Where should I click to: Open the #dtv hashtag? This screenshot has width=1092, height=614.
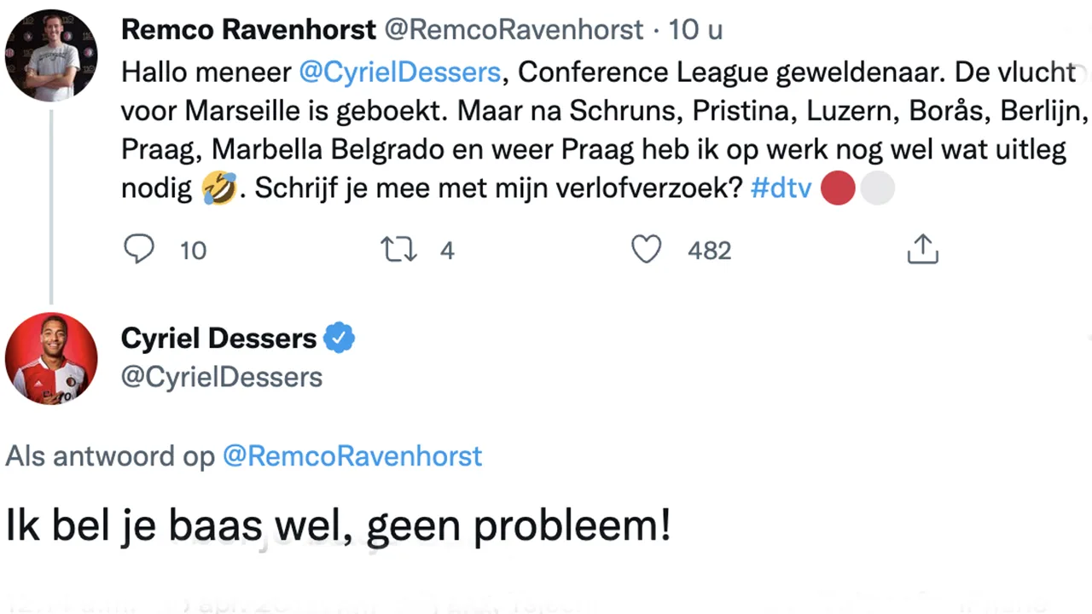point(781,188)
